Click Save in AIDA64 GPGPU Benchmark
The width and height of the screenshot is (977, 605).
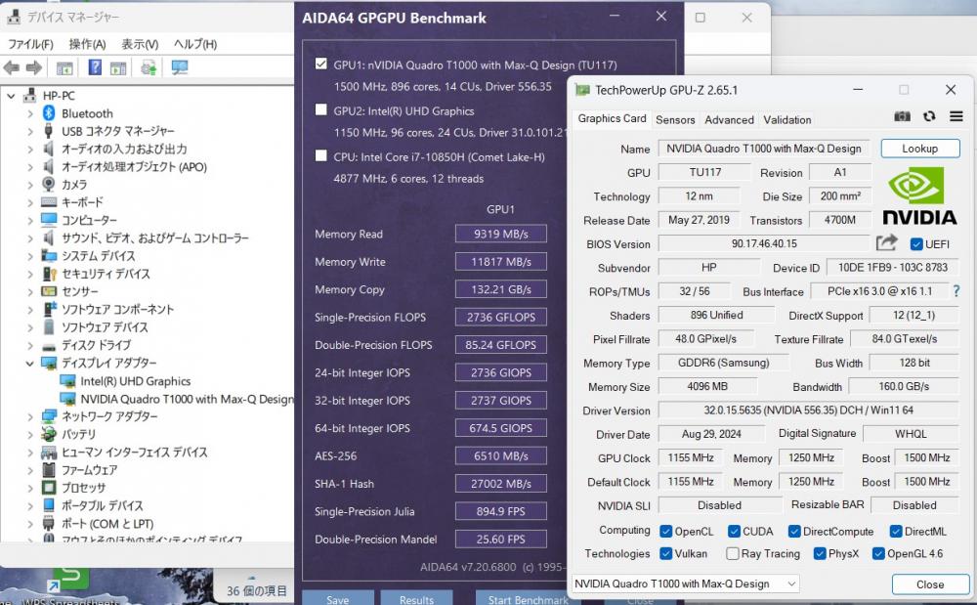(338, 599)
